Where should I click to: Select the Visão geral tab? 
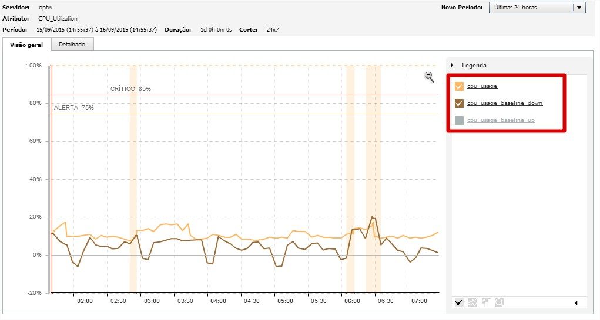[x=26, y=45]
